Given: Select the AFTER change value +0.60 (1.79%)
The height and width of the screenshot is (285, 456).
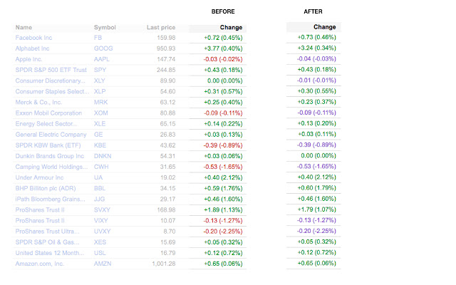Looking at the screenshot, I should 316,188.
